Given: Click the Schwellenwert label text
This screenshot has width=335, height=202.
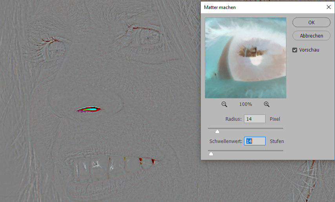Looking at the screenshot, I should 226,141.
